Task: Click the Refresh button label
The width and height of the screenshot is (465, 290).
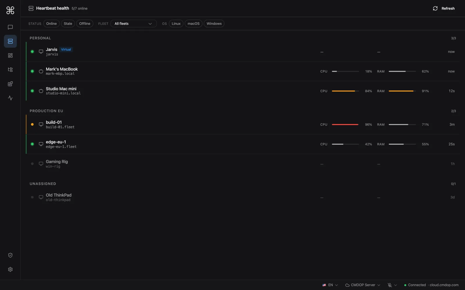Action: coord(448,8)
